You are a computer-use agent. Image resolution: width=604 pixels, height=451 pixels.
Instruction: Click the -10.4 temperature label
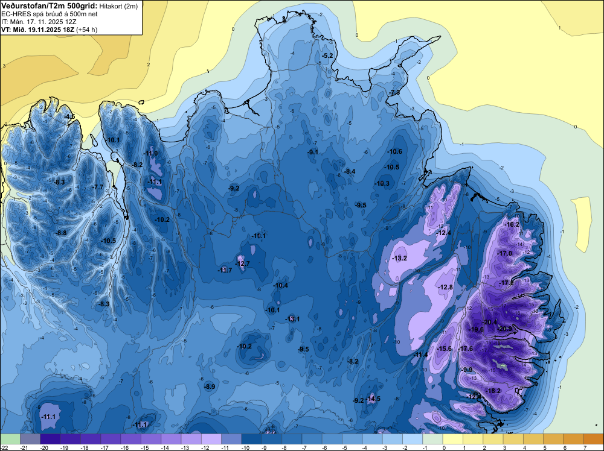280,285
